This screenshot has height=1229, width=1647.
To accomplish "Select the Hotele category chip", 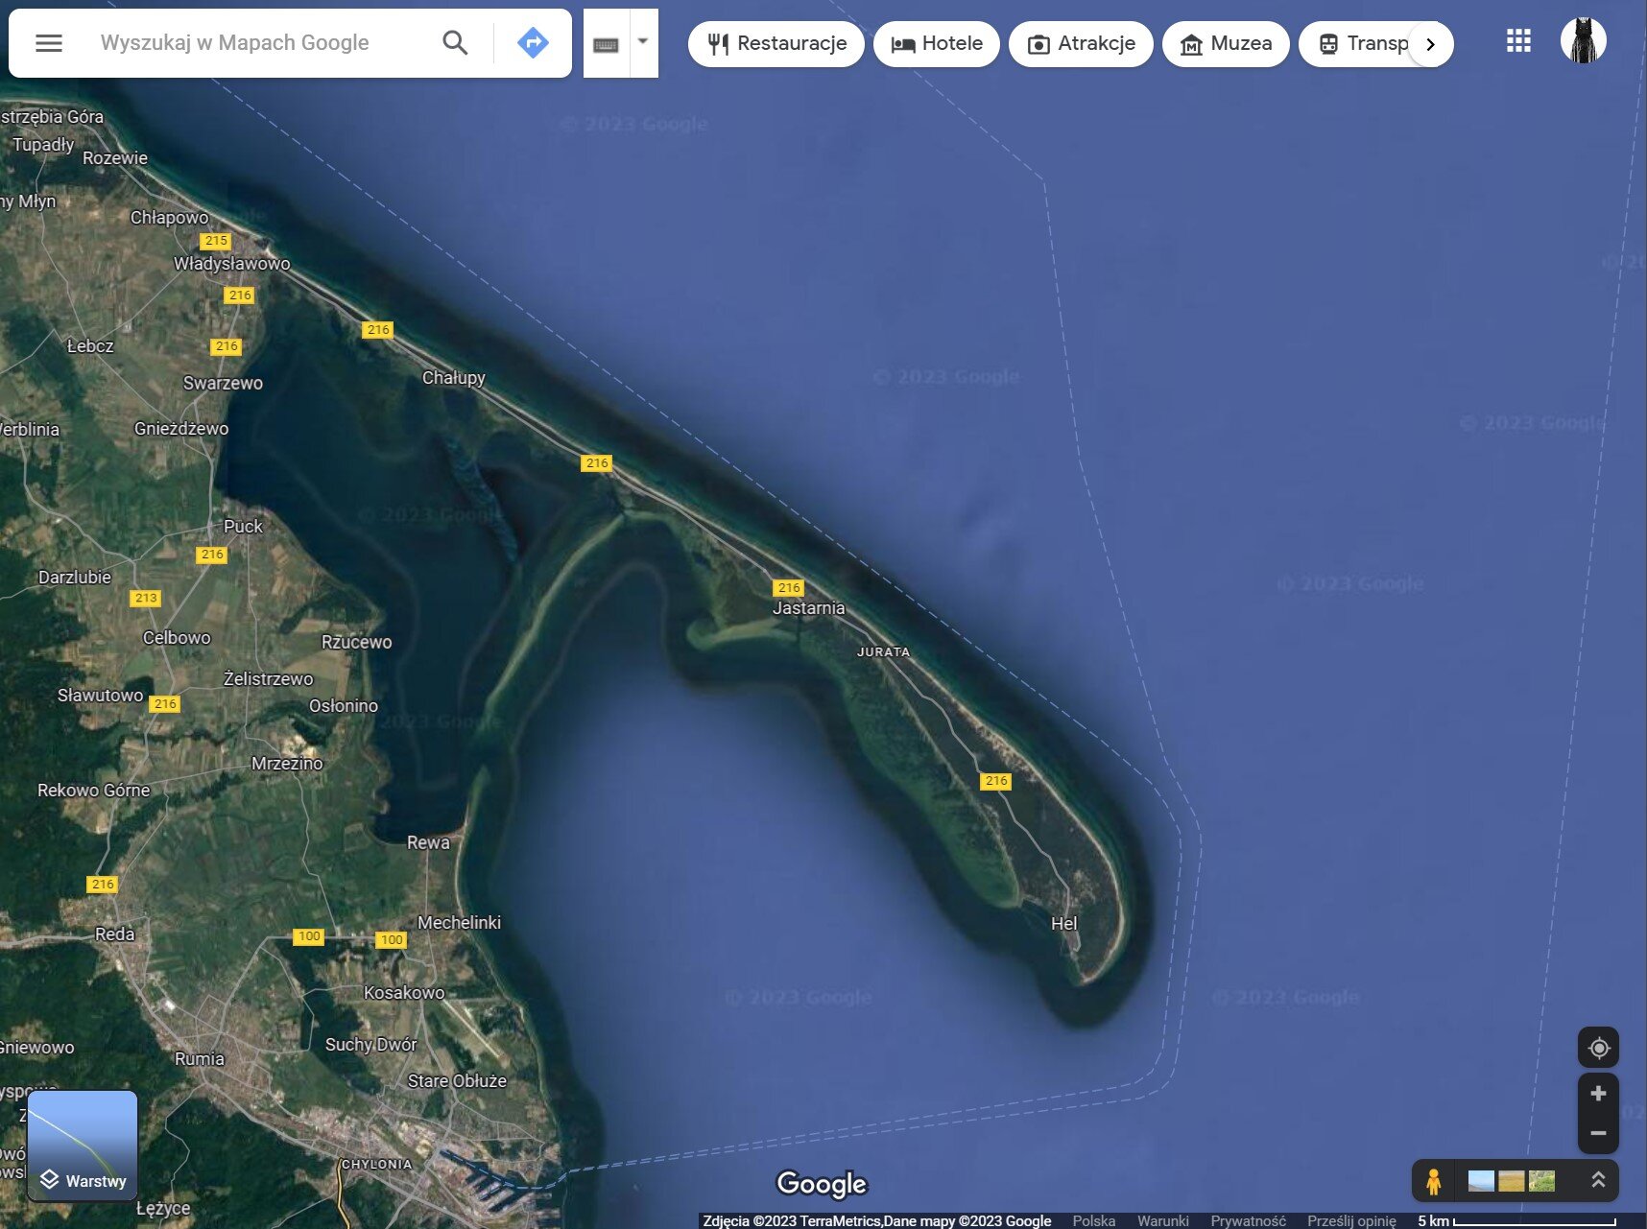I will [x=936, y=44].
